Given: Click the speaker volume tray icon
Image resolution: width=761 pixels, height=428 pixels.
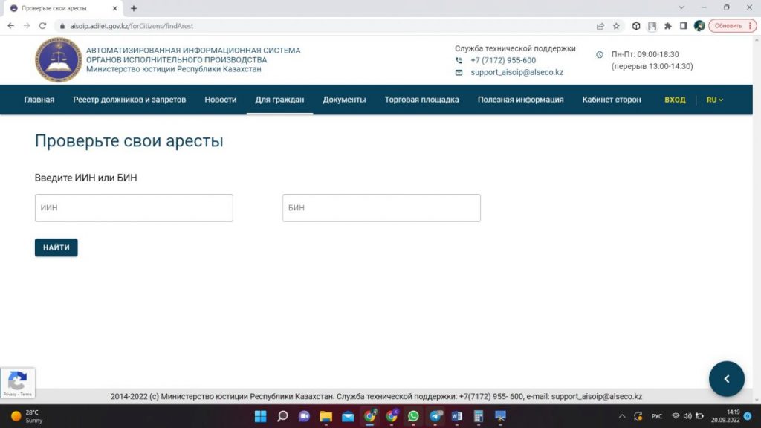Looking at the screenshot, I should tap(687, 416).
